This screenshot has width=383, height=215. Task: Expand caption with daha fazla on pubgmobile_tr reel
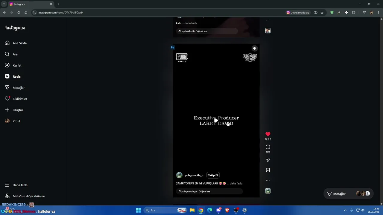click(236, 183)
